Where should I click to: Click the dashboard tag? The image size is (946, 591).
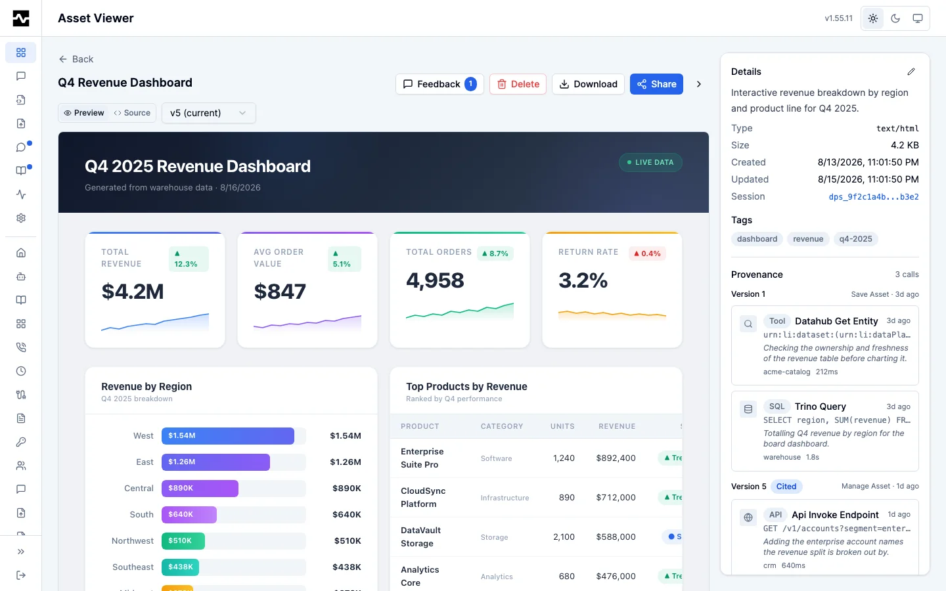coord(757,239)
